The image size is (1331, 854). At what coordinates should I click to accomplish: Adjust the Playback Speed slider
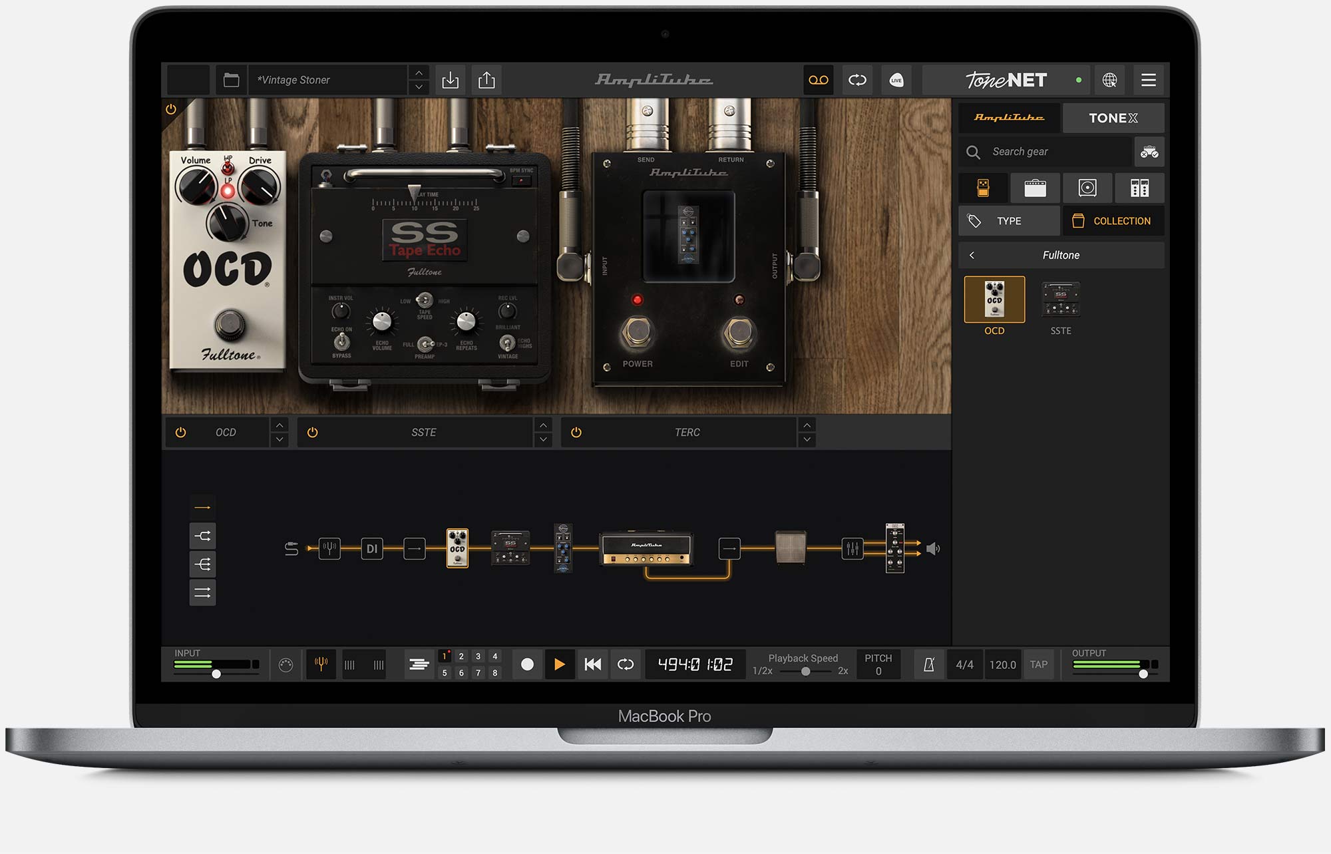click(805, 671)
